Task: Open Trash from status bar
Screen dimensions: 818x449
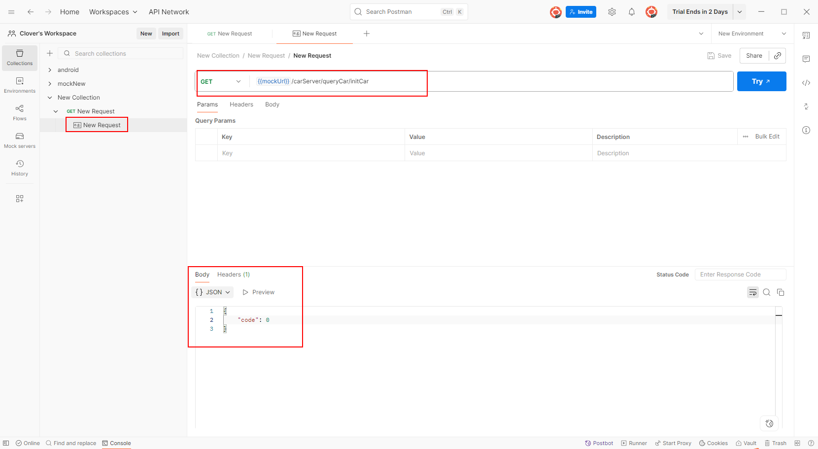Action: click(776, 443)
